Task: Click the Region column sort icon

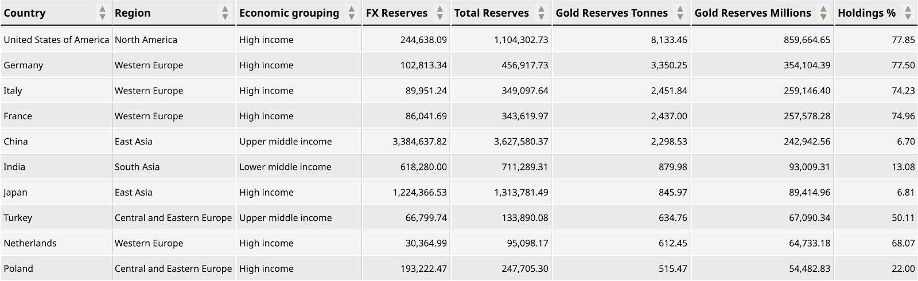Action: click(225, 13)
